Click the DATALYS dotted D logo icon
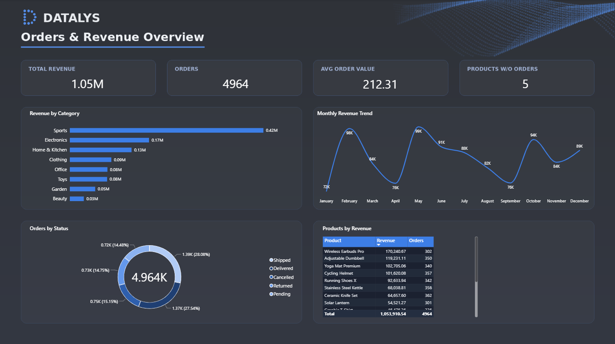 (x=30, y=17)
